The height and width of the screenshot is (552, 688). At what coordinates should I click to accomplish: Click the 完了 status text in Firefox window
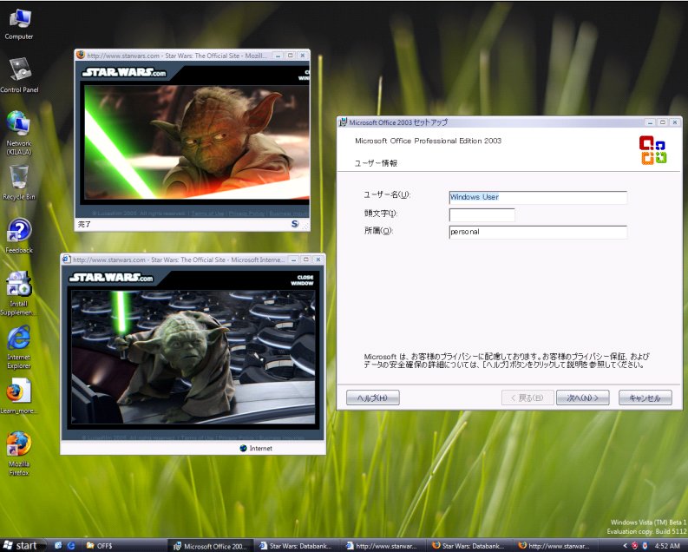pos(84,224)
